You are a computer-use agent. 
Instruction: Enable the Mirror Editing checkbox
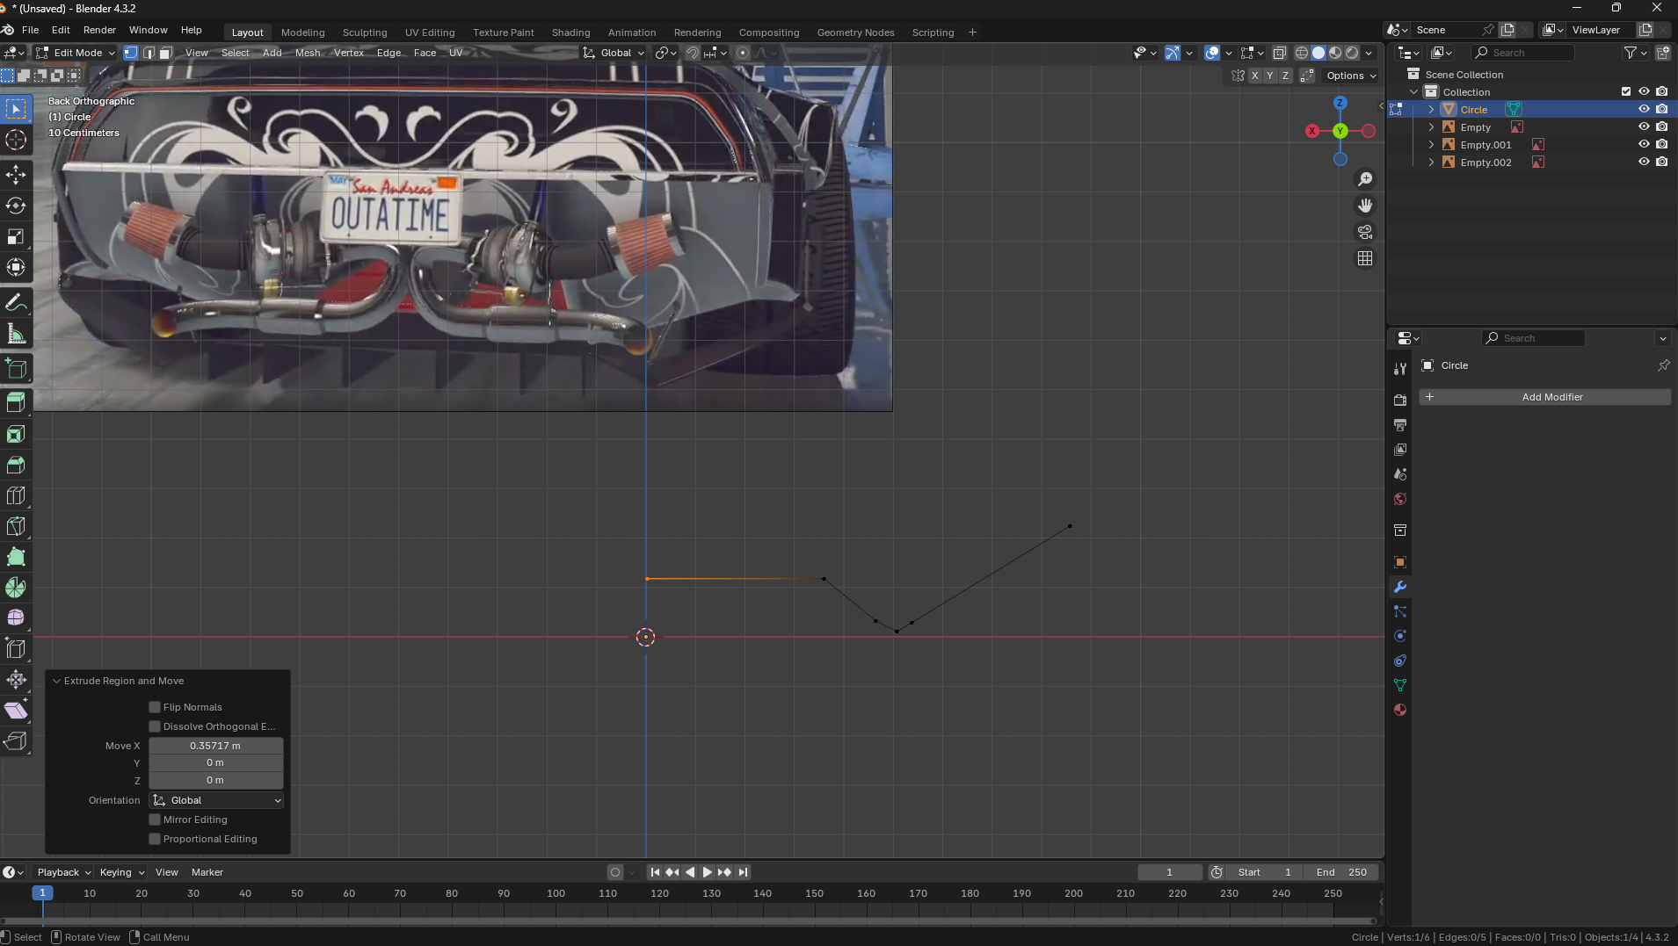pos(155,820)
